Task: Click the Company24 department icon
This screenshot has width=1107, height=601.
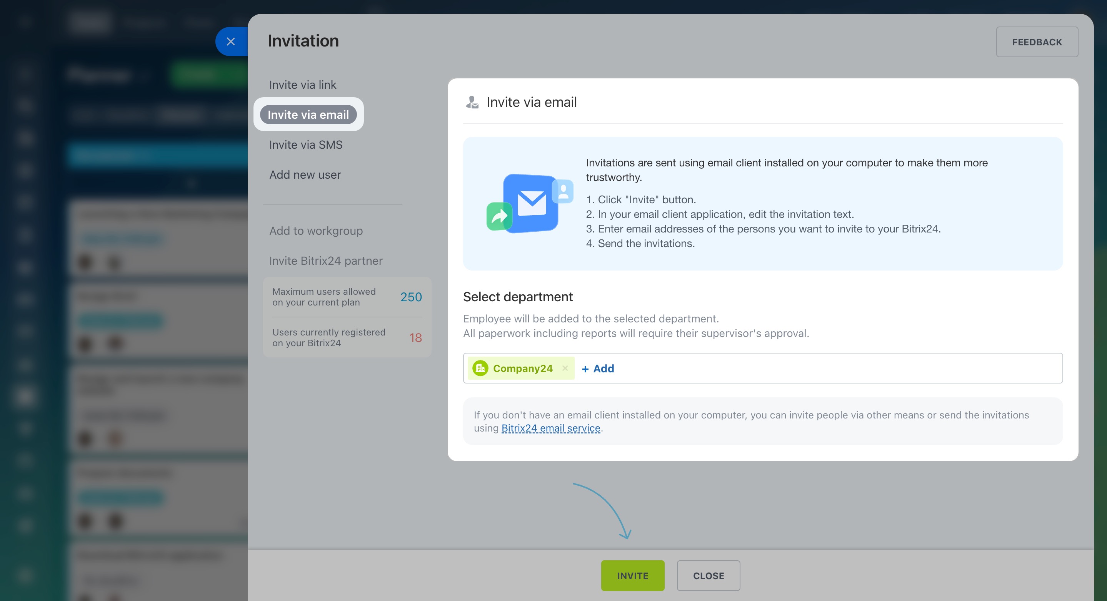Action: coord(480,369)
